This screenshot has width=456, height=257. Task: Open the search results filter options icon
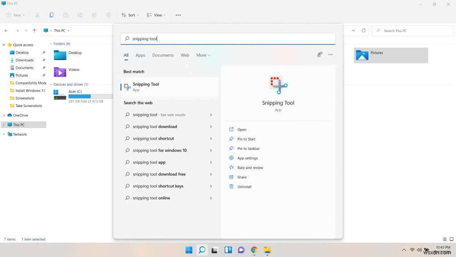pyautogui.click(x=320, y=54)
